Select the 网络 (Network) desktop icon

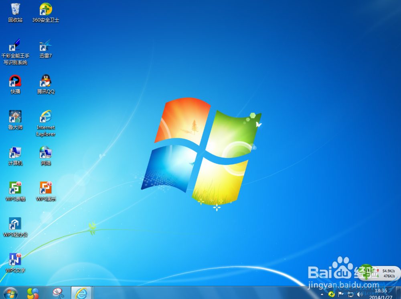[x=46, y=153]
